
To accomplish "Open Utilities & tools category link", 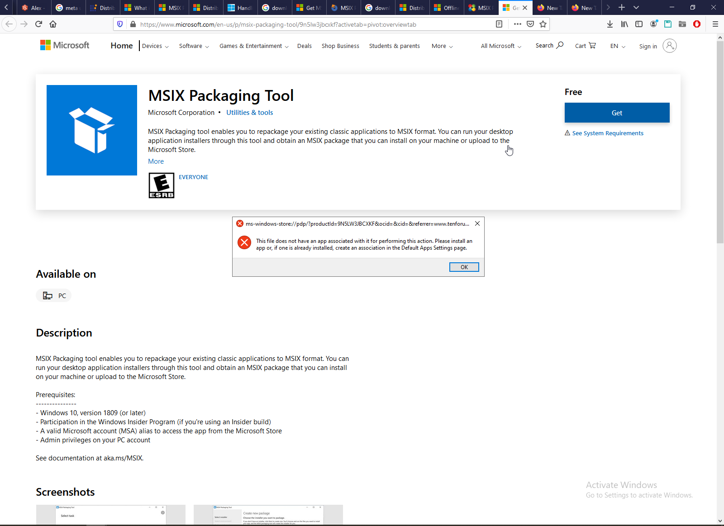I will (x=249, y=113).
